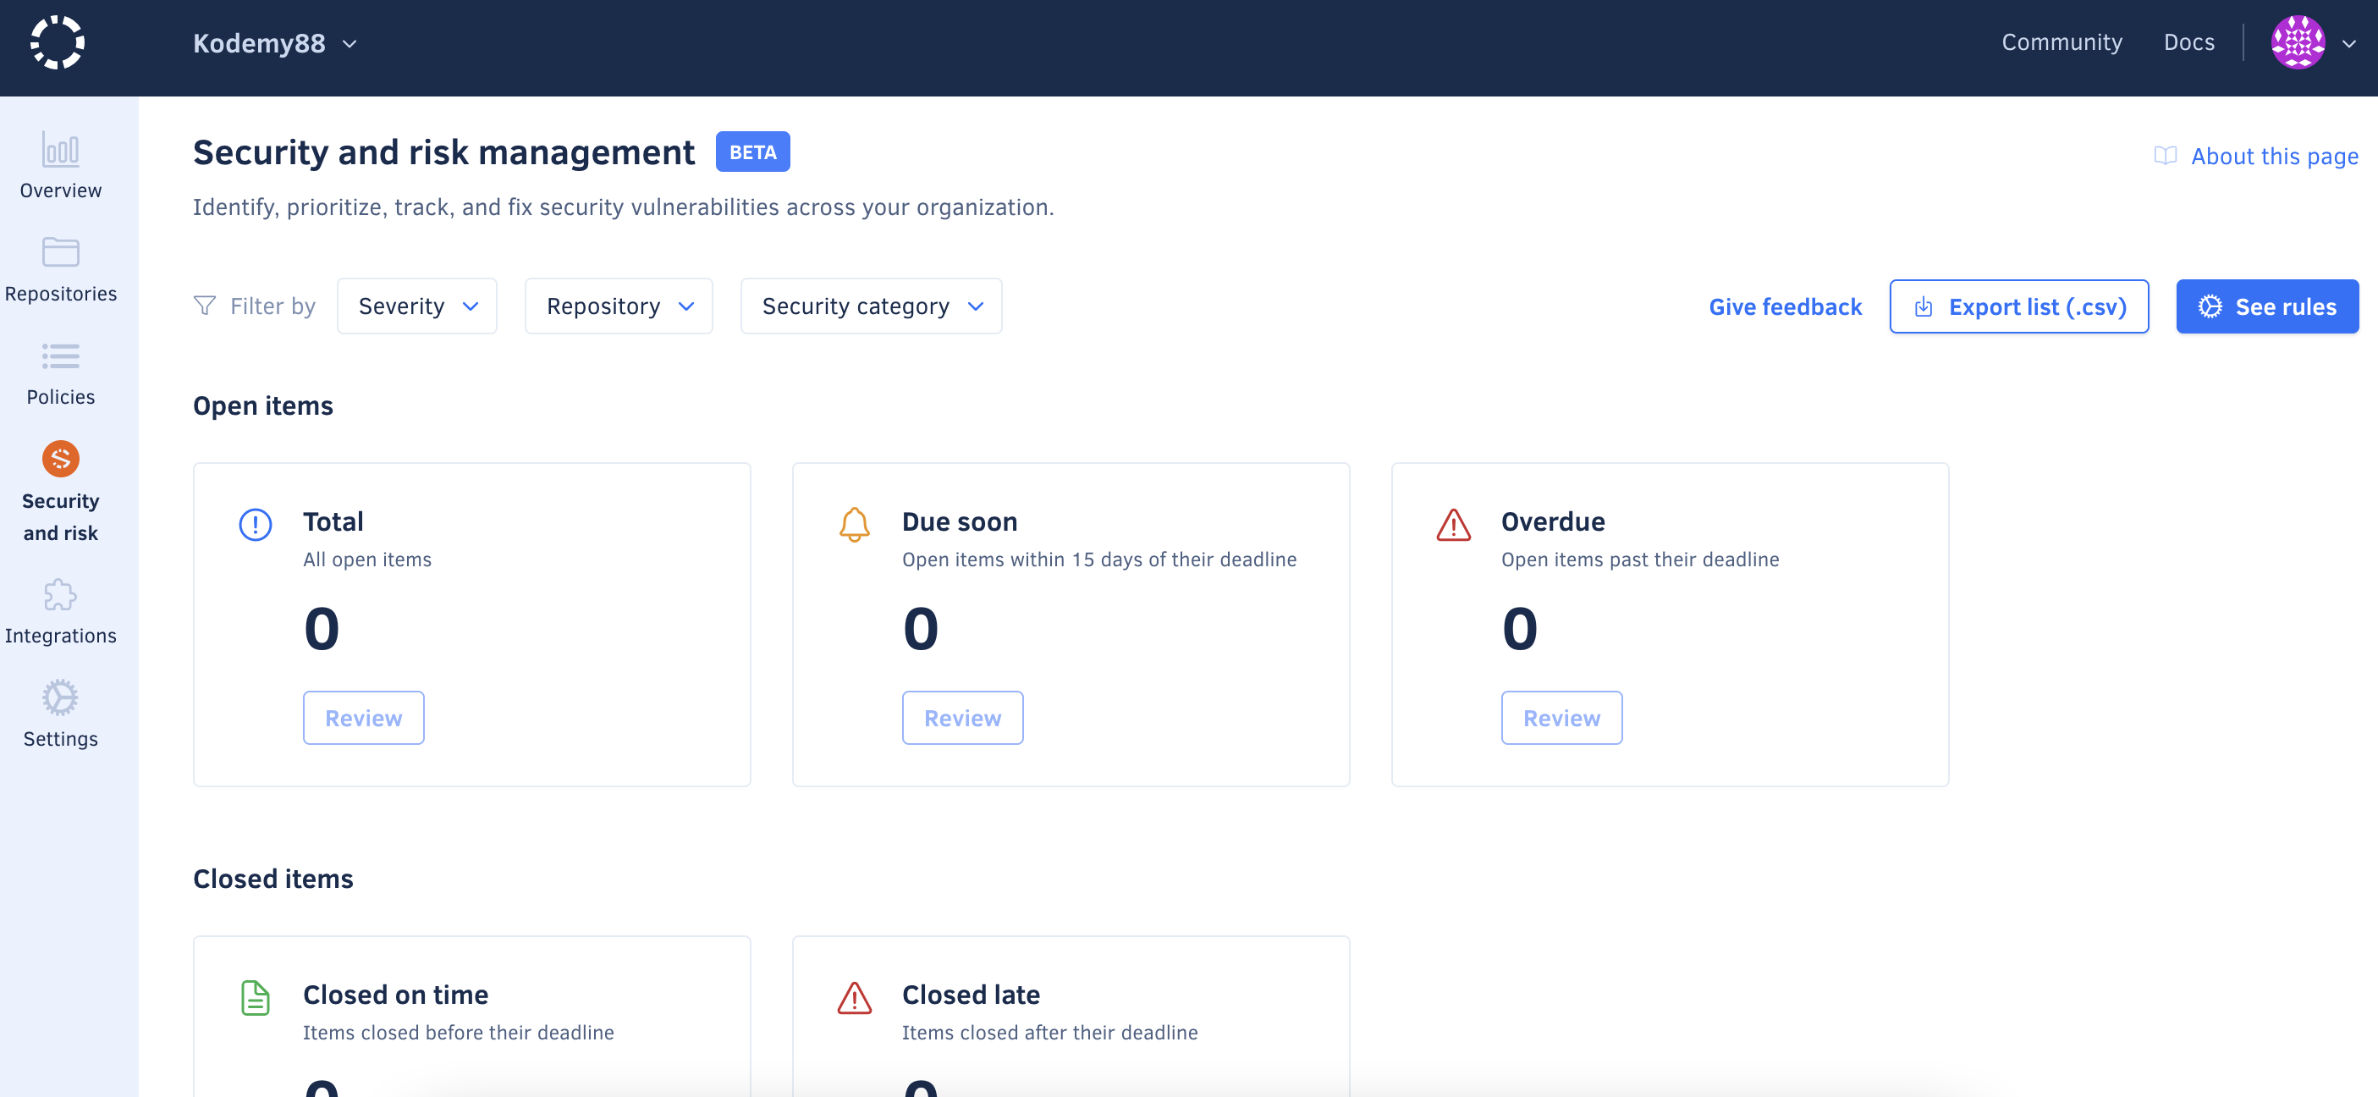Open the Integrations puzzle icon
Viewport: 2378px width, 1097px height.
coord(60,596)
